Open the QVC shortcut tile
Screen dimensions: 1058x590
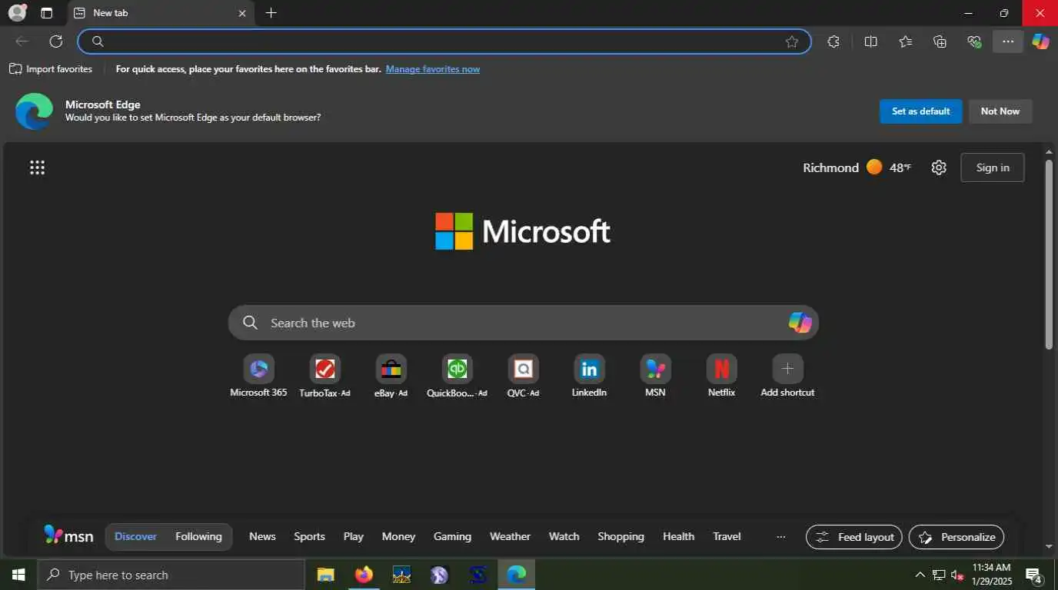[523, 376]
